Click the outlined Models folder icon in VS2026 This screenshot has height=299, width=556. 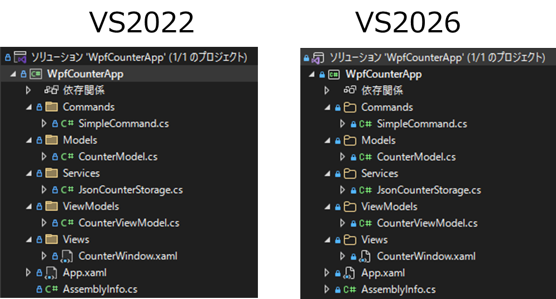pos(350,140)
